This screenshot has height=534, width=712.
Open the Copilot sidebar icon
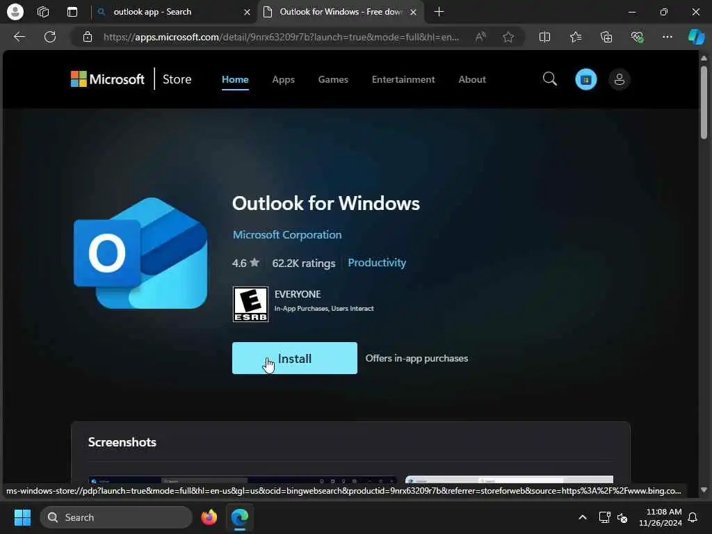(696, 37)
